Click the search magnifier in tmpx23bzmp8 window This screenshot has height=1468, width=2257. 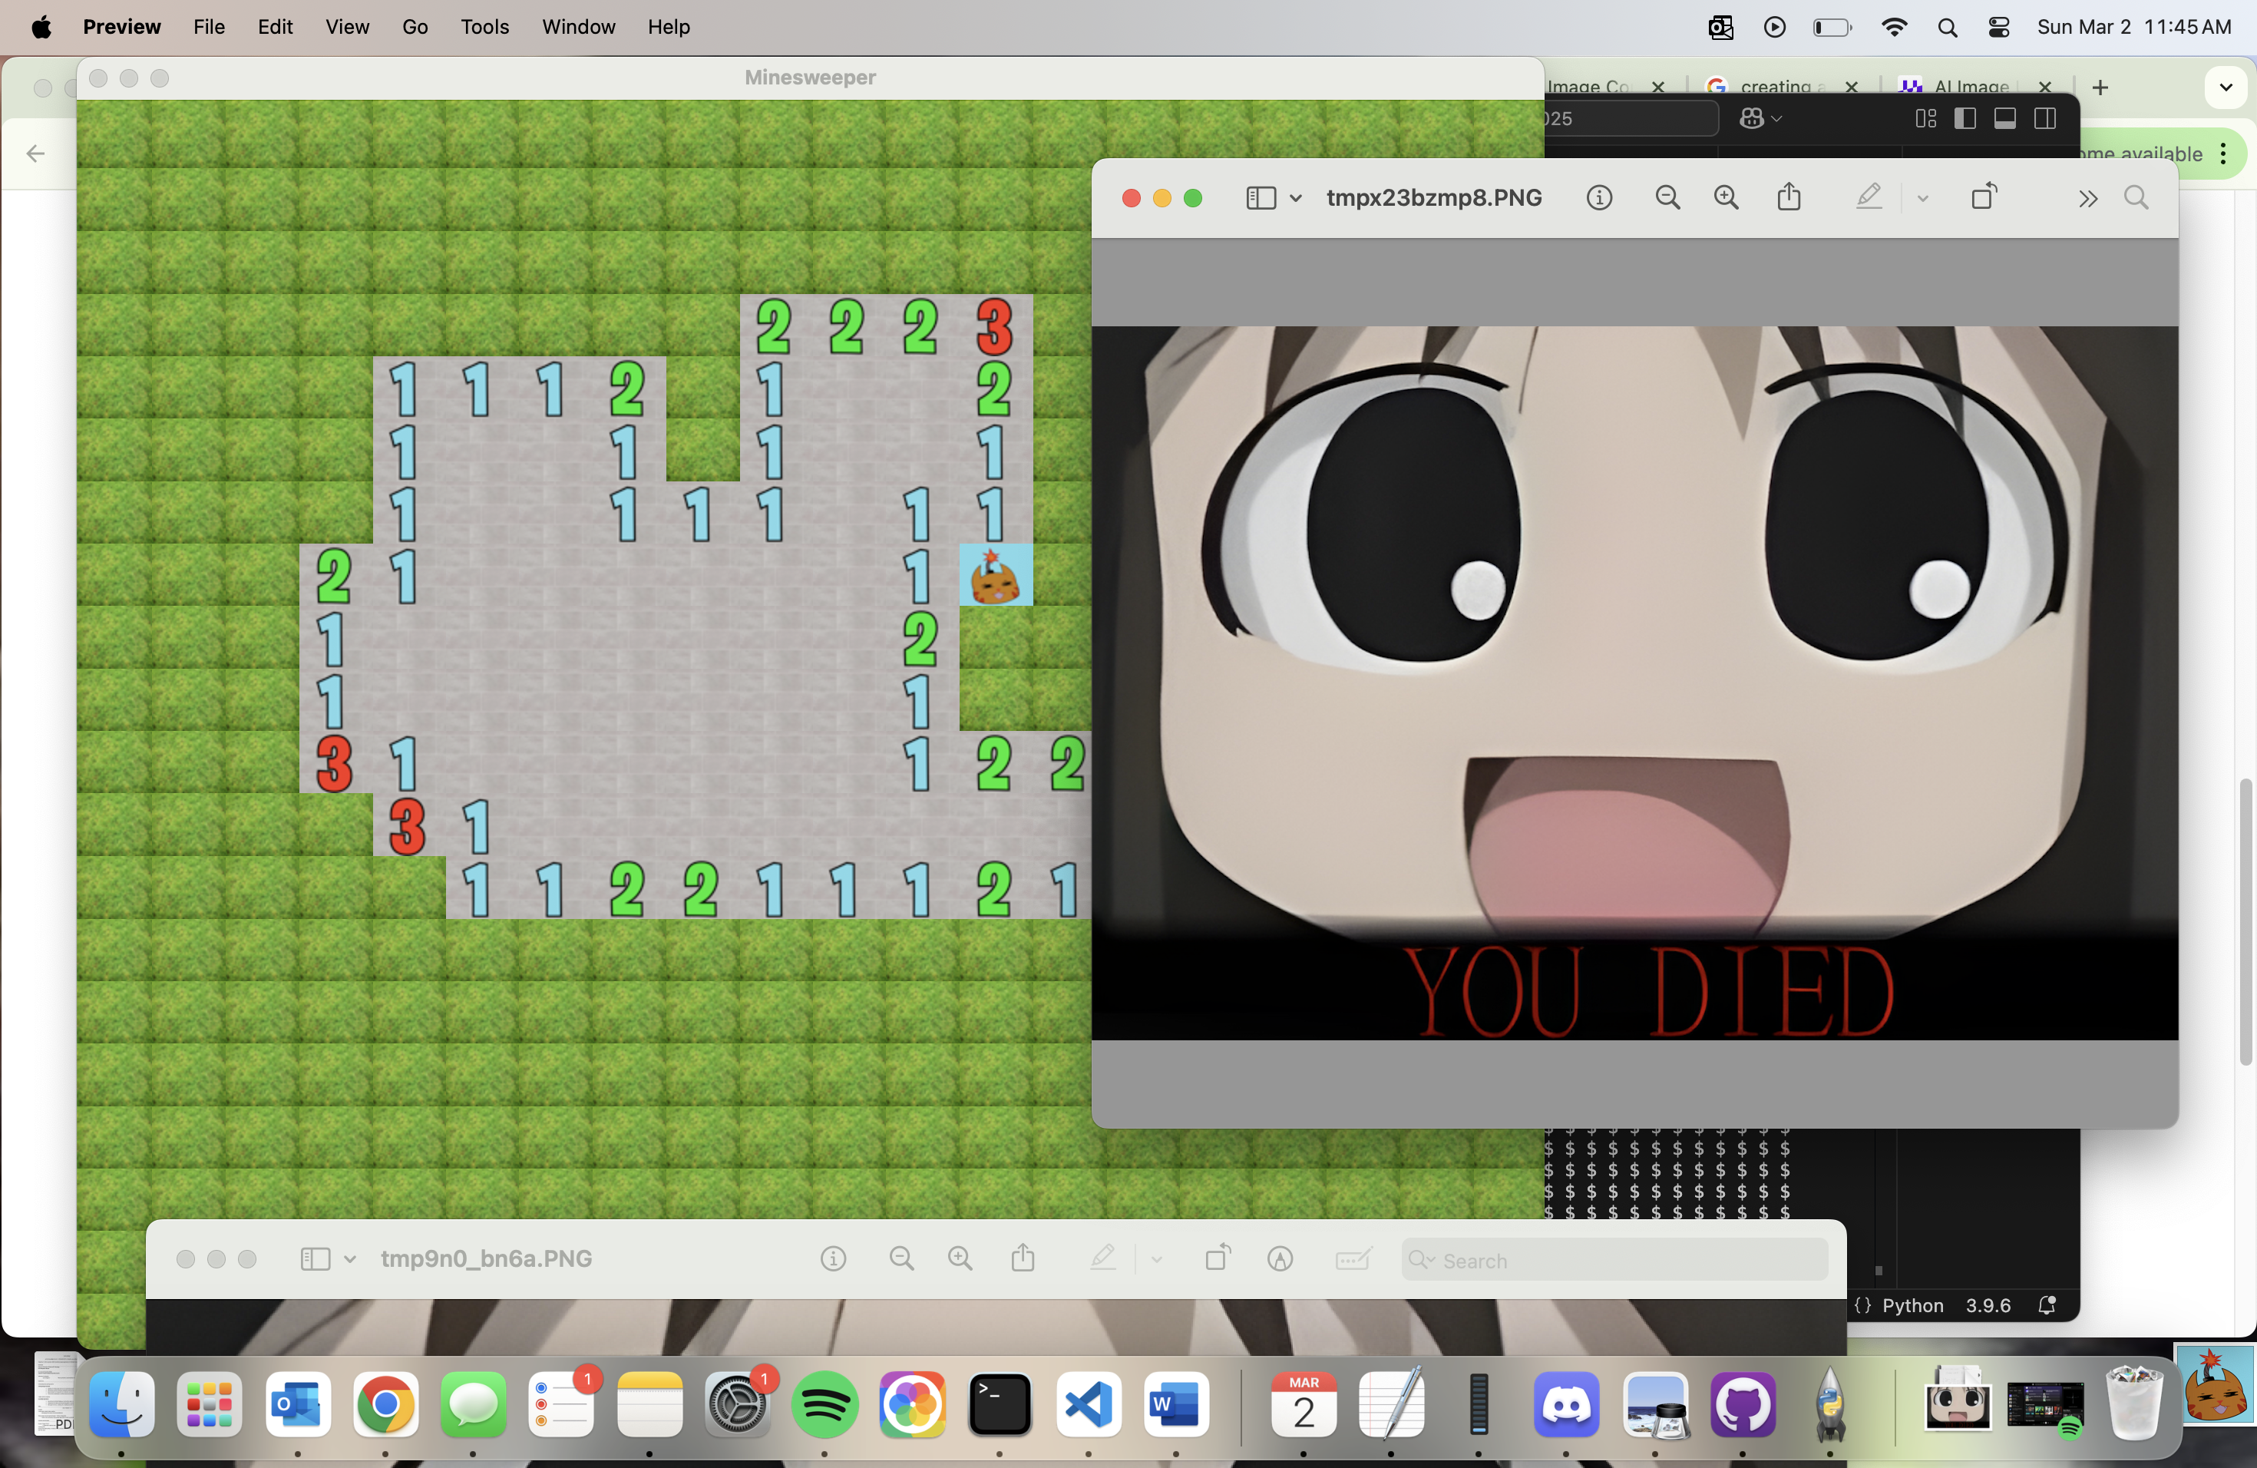point(2136,197)
